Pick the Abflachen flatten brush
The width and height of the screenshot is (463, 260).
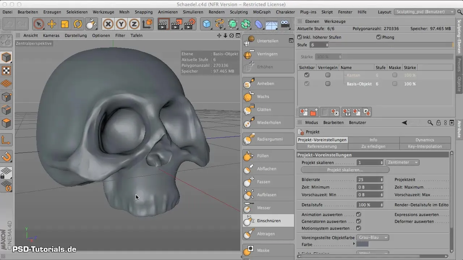click(x=268, y=169)
